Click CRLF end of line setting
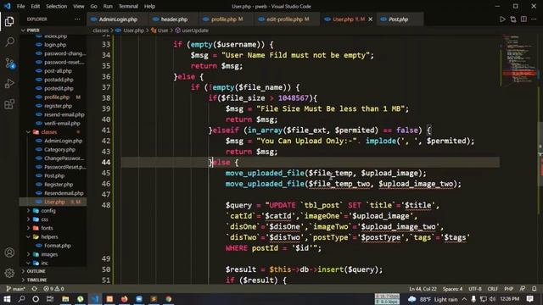This screenshot has width=543, height=305. [x=492, y=289]
